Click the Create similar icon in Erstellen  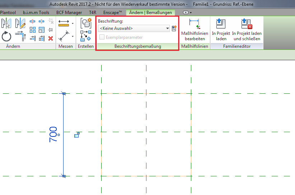pos(86,23)
